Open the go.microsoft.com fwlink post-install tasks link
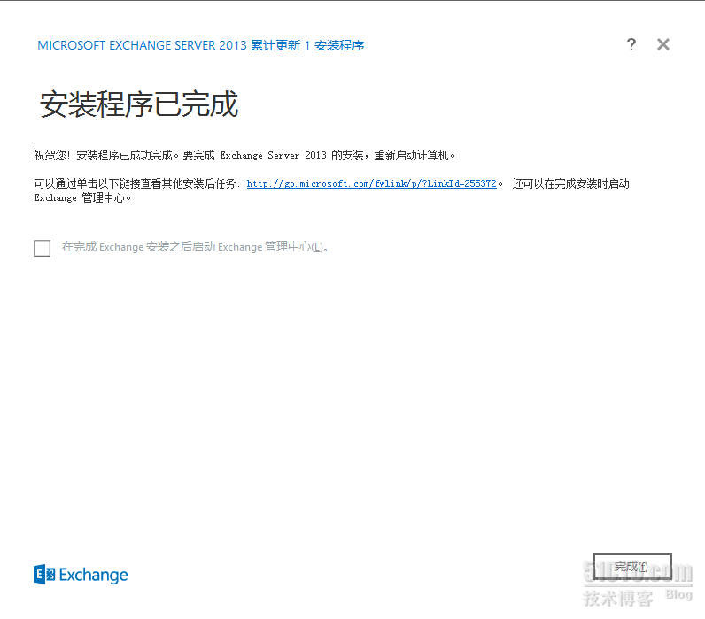Screen dimensions: 705x619 pos(371,183)
